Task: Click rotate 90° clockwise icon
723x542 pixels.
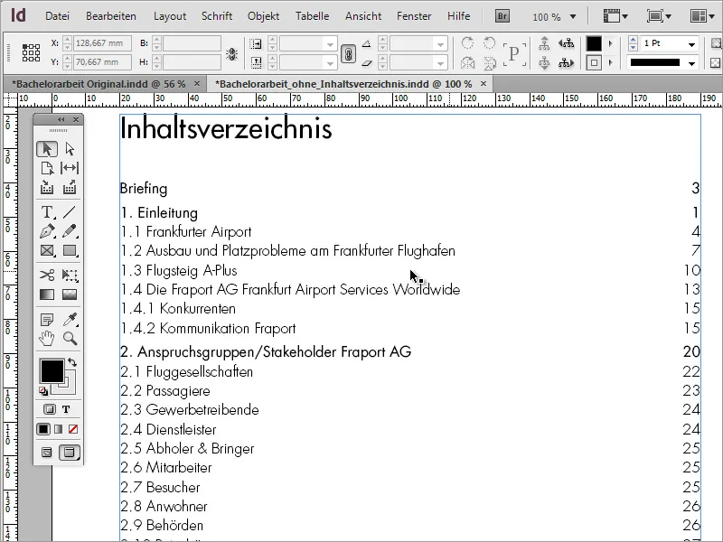Action: pyautogui.click(x=467, y=43)
